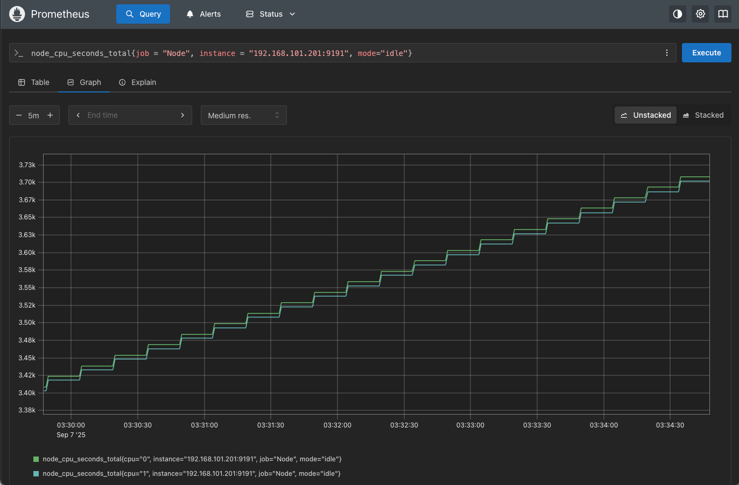Increase range with the plus icon
The width and height of the screenshot is (739, 485).
click(x=50, y=115)
